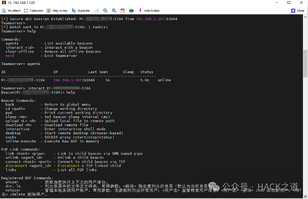
Task: Click the rename/edit session icon
Action: (97, 10)
